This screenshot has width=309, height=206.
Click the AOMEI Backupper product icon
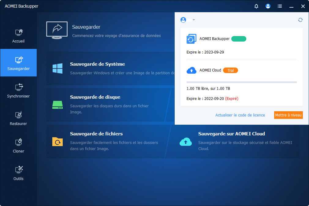191,39
